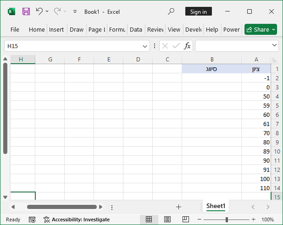The image size is (283, 225).
Task: Open the File menu
Action: (x=15, y=29)
